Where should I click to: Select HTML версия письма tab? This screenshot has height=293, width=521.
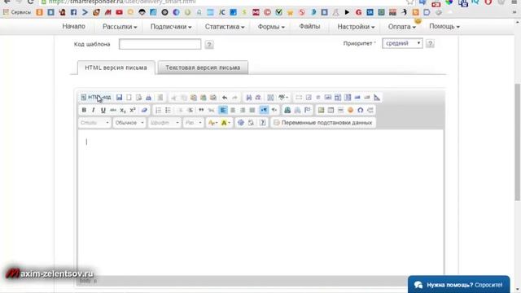pyautogui.click(x=116, y=68)
